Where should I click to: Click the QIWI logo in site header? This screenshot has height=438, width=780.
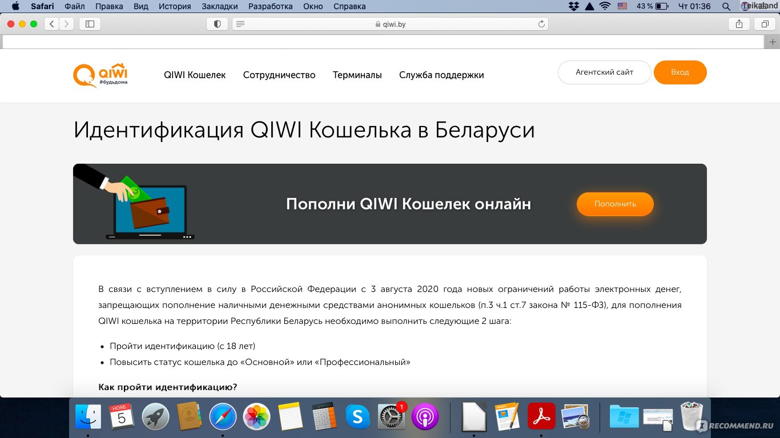(x=100, y=75)
